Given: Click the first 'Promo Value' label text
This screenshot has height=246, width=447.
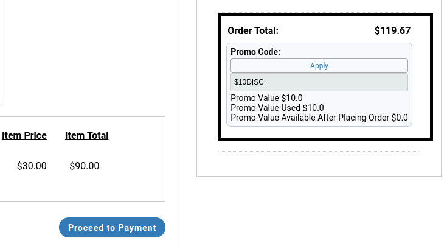Looking at the screenshot, I should point(255,98).
